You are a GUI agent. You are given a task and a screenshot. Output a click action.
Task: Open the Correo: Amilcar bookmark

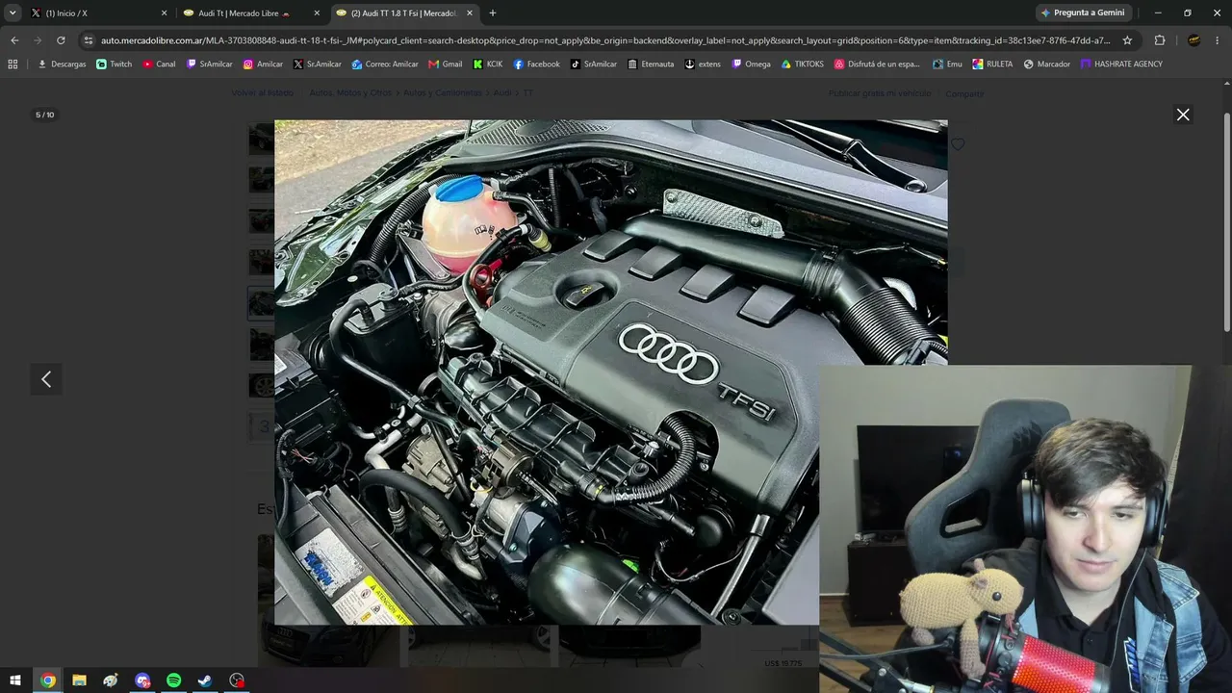pyautogui.click(x=385, y=64)
